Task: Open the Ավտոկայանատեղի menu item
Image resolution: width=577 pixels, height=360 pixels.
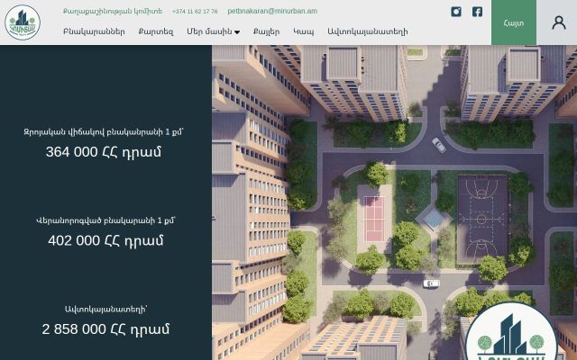Action: [368, 31]
